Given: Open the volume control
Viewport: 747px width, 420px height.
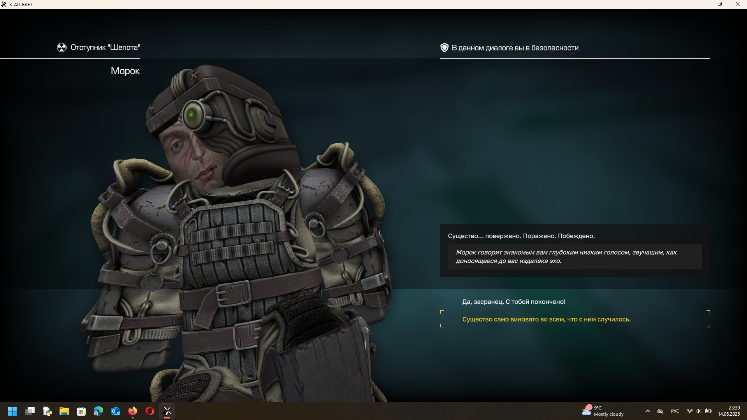Looking at the screenshot, I should pyautogui.click(x=698, y=411).
